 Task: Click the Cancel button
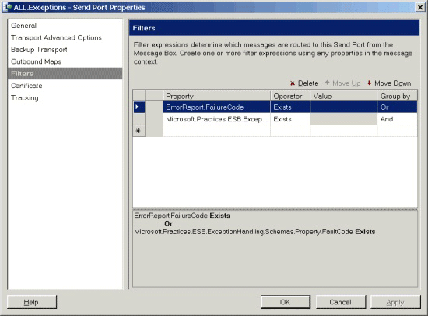coord(340,302)
